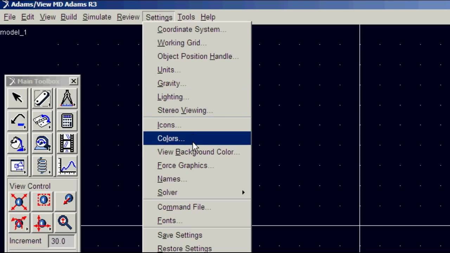Choose View Background Color entry
Viewport: 450px width, 253px height.
[197, 152]
